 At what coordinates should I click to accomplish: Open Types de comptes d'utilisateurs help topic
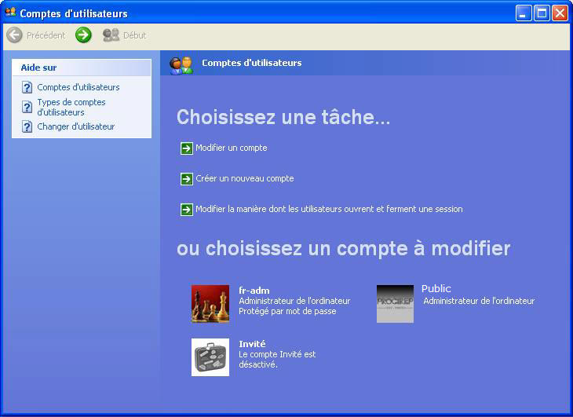(x=71, y=107)
